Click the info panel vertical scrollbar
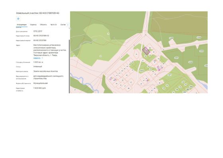This screenshot has width=223, height=158. (69, 66)
